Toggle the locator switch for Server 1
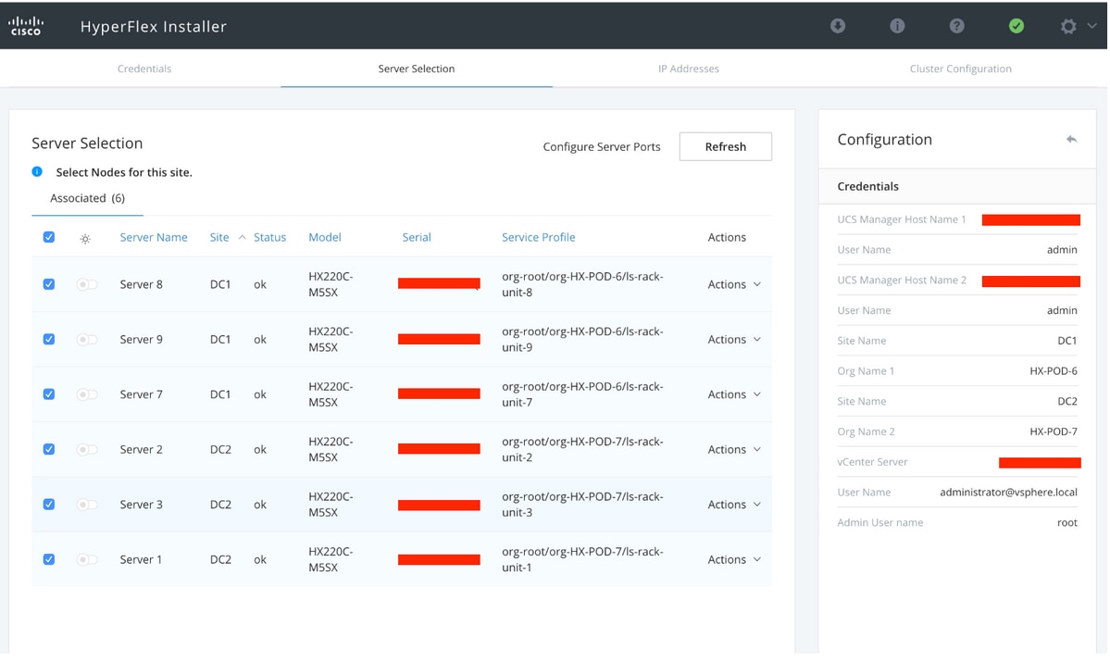Viewport: 1110px width, 662px height. pyautogui.click(x=86, y=560)
